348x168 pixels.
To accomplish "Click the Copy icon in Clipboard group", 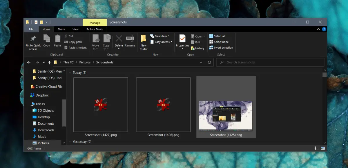I will 46,39.
